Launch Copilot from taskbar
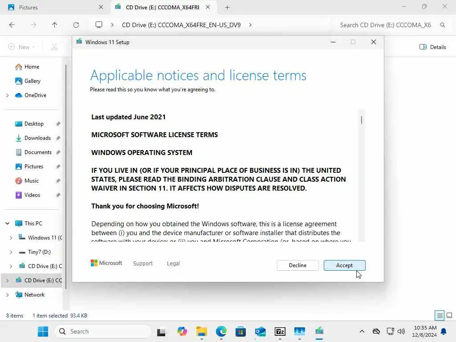456x342 pixels. click(x=182, y=331)
